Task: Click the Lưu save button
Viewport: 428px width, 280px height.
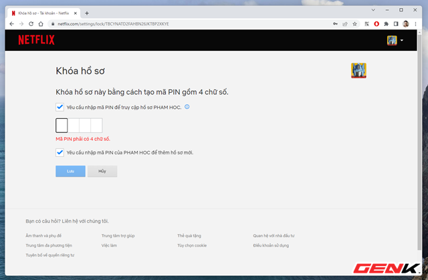Action: point(70,171)
